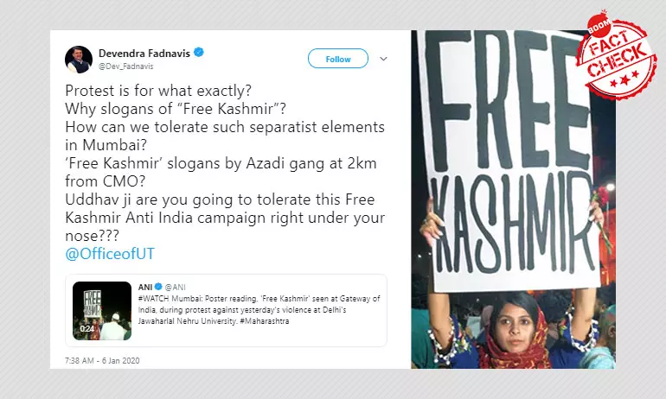This screenshot has width=666, height=399.
Task: Click the @Dev_Fadnavis handle
Action: point(125,66)
